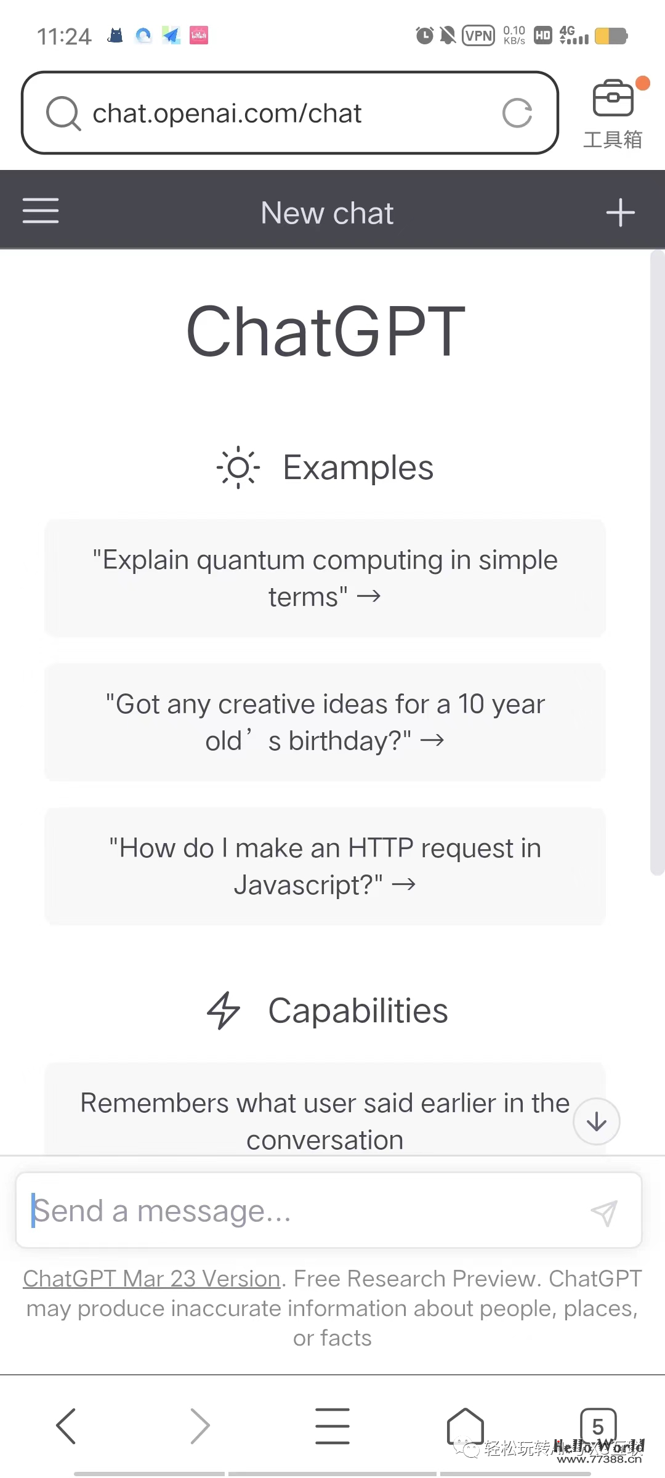
Task: Open the tab switcher showing 5
Action: [597, 1426]
